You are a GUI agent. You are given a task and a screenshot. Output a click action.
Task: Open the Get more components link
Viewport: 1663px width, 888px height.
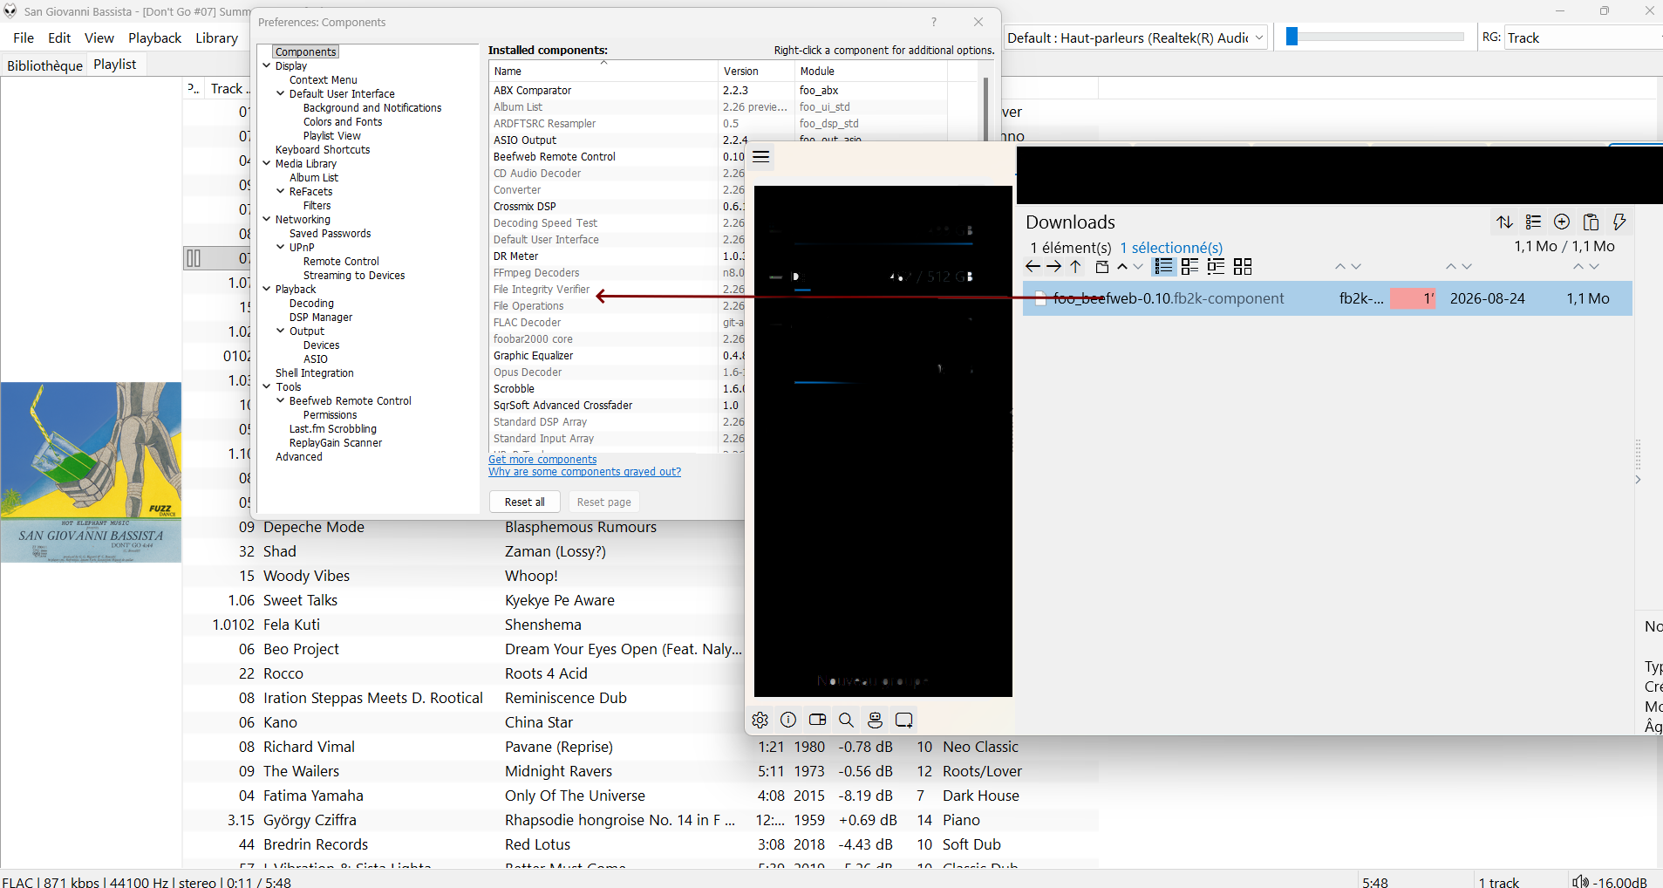point(542,459)
